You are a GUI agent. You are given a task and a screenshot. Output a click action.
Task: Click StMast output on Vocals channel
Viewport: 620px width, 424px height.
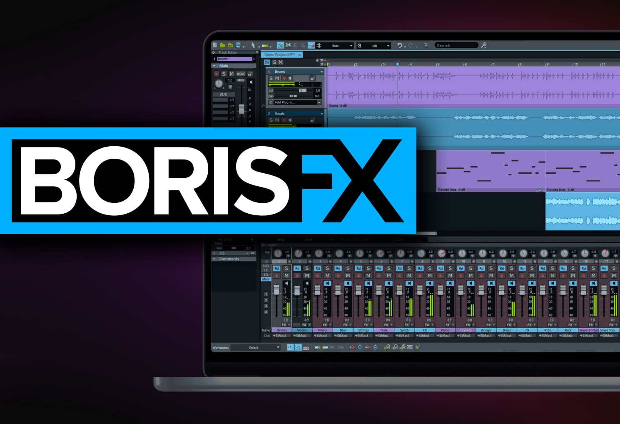pyautogui.click(x=301, y=335)
